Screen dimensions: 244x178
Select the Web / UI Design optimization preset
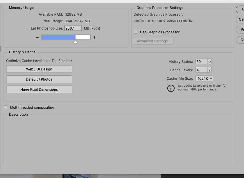point(39,69)
